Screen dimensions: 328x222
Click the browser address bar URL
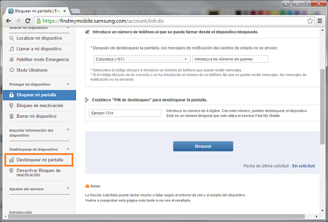pyautogui.click(x=103, y=21)
